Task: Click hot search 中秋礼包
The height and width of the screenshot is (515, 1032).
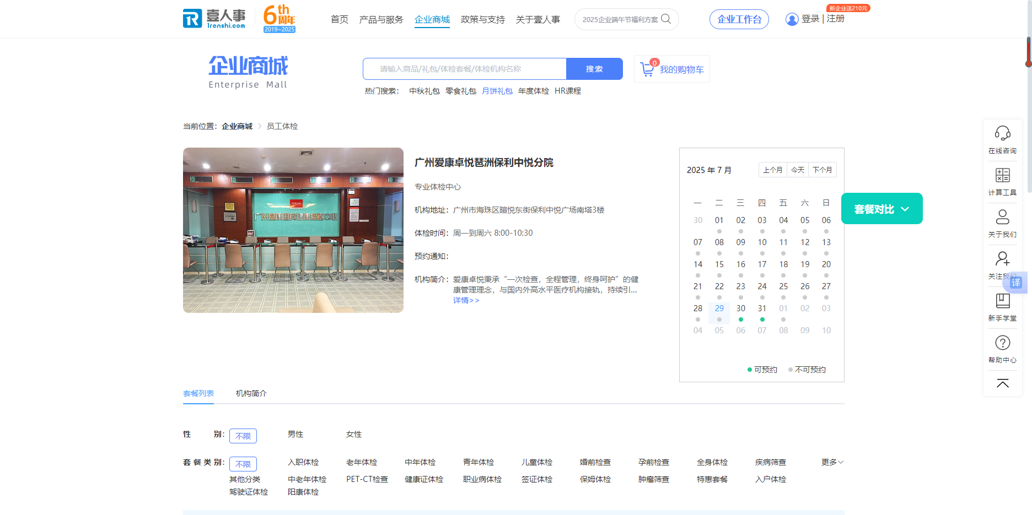Action: (x=424, y=91)
